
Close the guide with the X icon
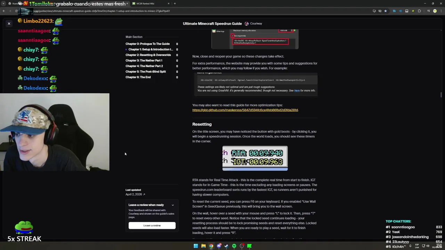(x=9, y=24)
